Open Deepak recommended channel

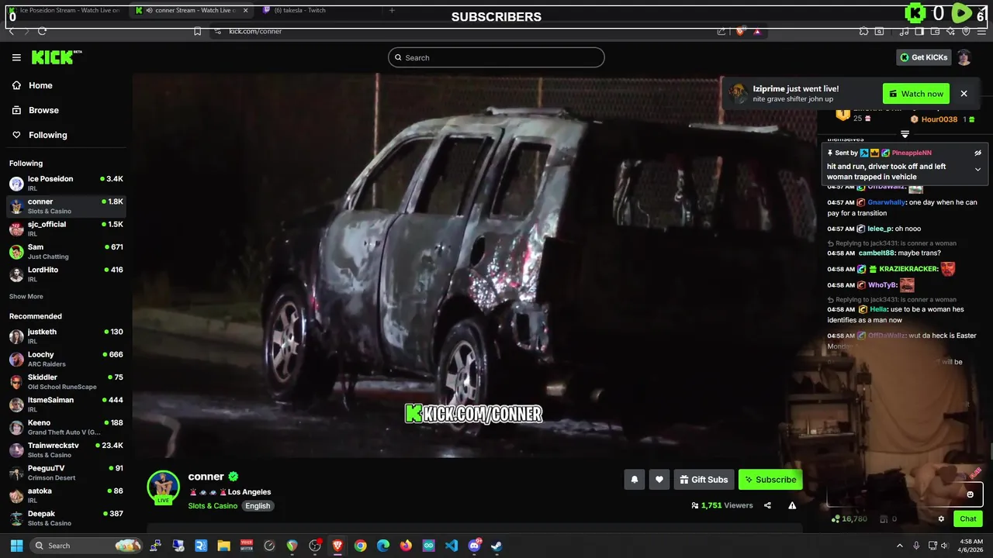pyautogui.click(x=66, y=518)
